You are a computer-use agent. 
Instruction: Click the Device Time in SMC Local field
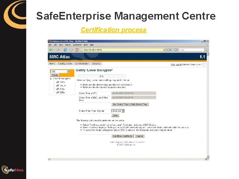click(134, 97)
